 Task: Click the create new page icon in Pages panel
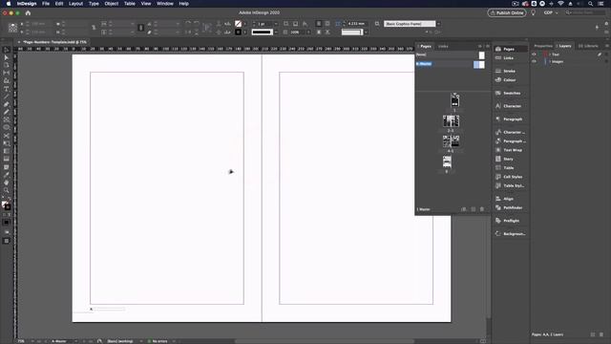point(474,209)
